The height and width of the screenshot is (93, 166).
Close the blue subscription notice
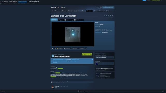[x=92, y=60]
